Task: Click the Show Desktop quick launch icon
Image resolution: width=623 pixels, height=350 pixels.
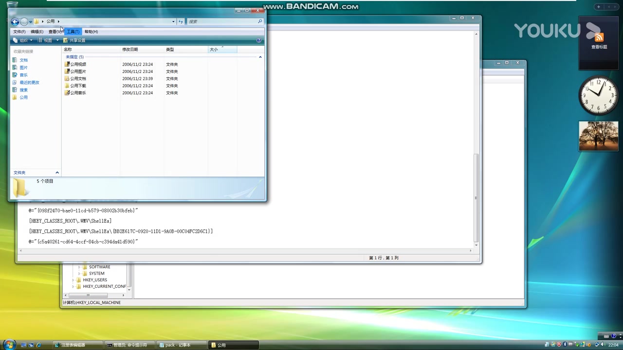Action: (x=22, y=345)
